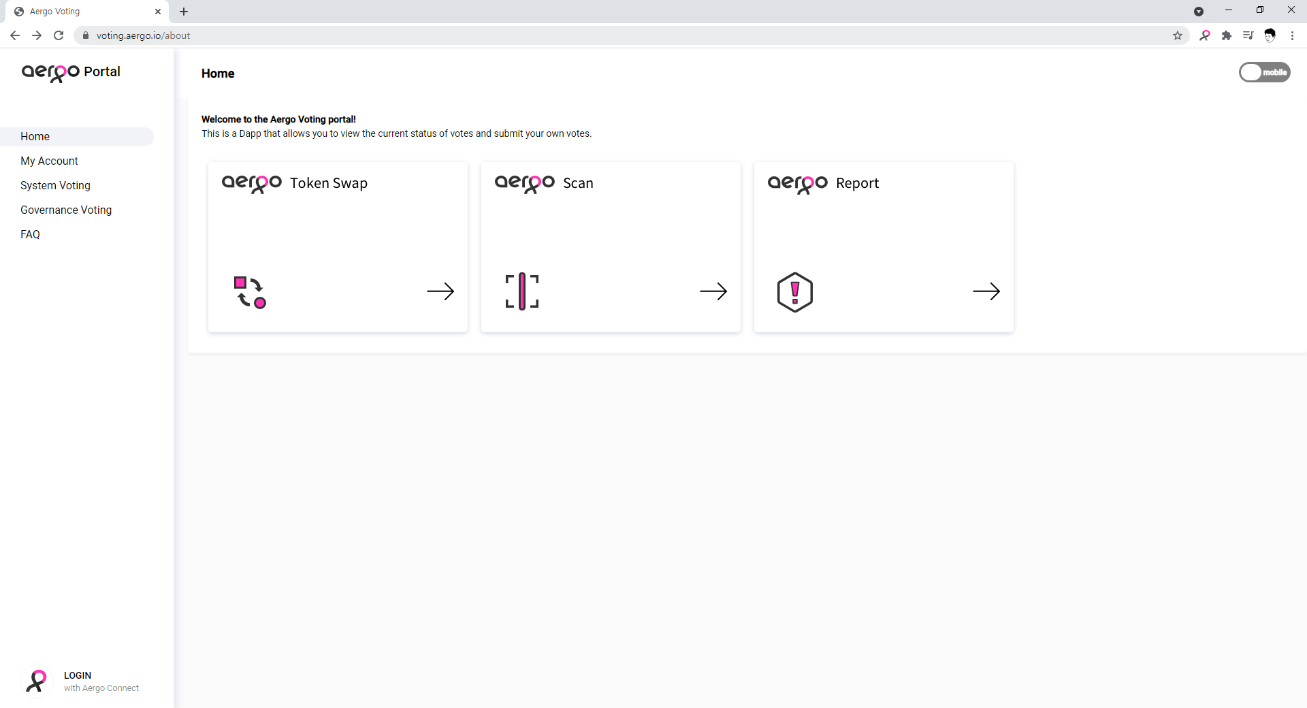Screen dimensions: 1307x708
Task: Open Scan via its arrow
Action: (x=713, y=291)
